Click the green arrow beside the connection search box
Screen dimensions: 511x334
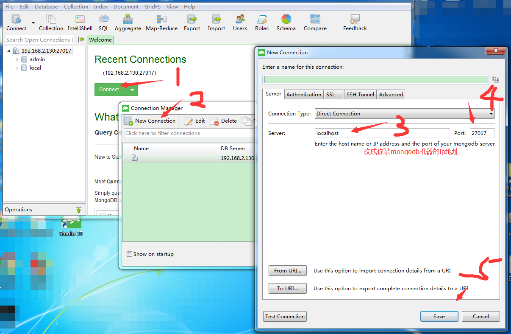click(81, 39)
